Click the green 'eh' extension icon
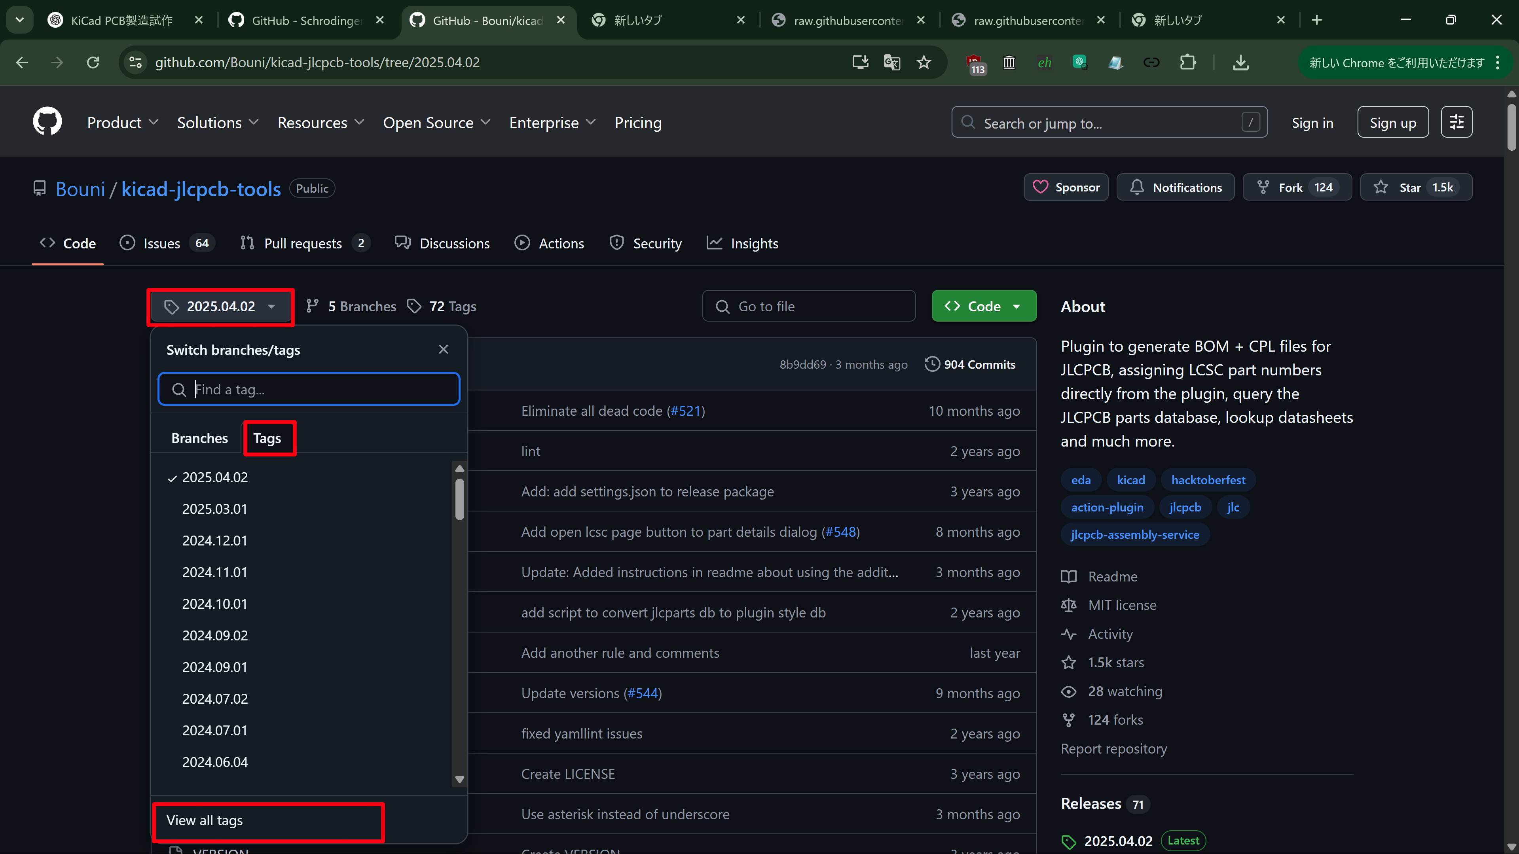 [1045, 62]
